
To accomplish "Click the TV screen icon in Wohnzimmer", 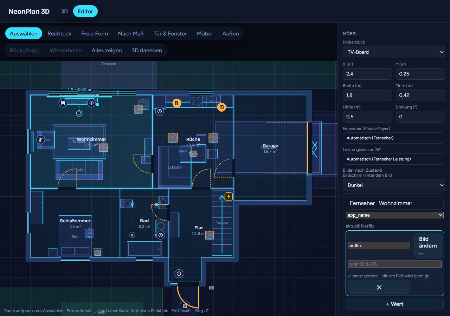I will (91, 103).
